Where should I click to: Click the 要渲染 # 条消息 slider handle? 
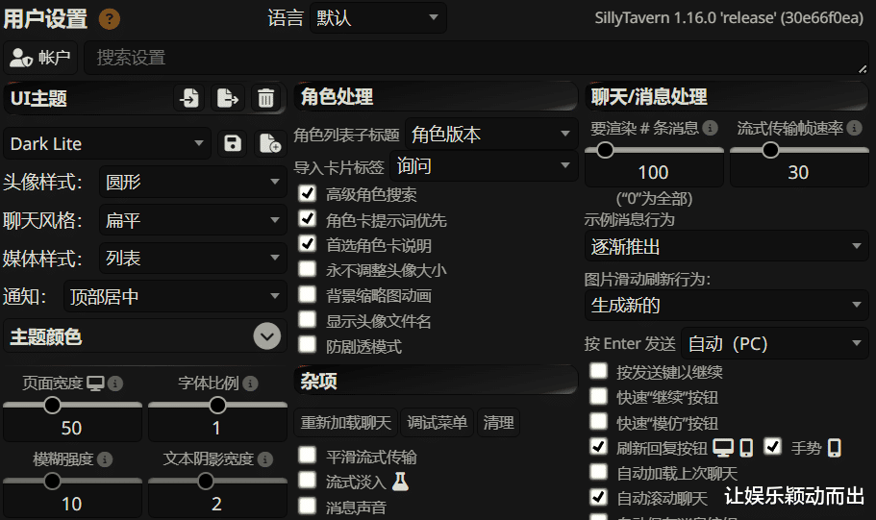coord(605,150)
